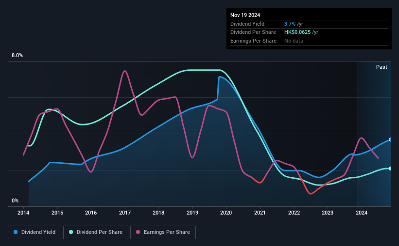Viewport: 399px width, 246px height.
Task: Click the 0% y-axis label
Action: point(15,200)
